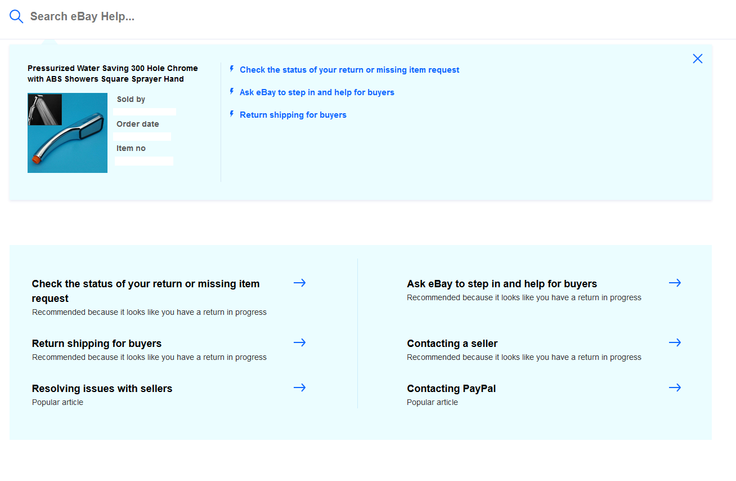Click lightning icon beside Check the status link
Viewport: 736px width, 481px height.
tap(231, 69)
